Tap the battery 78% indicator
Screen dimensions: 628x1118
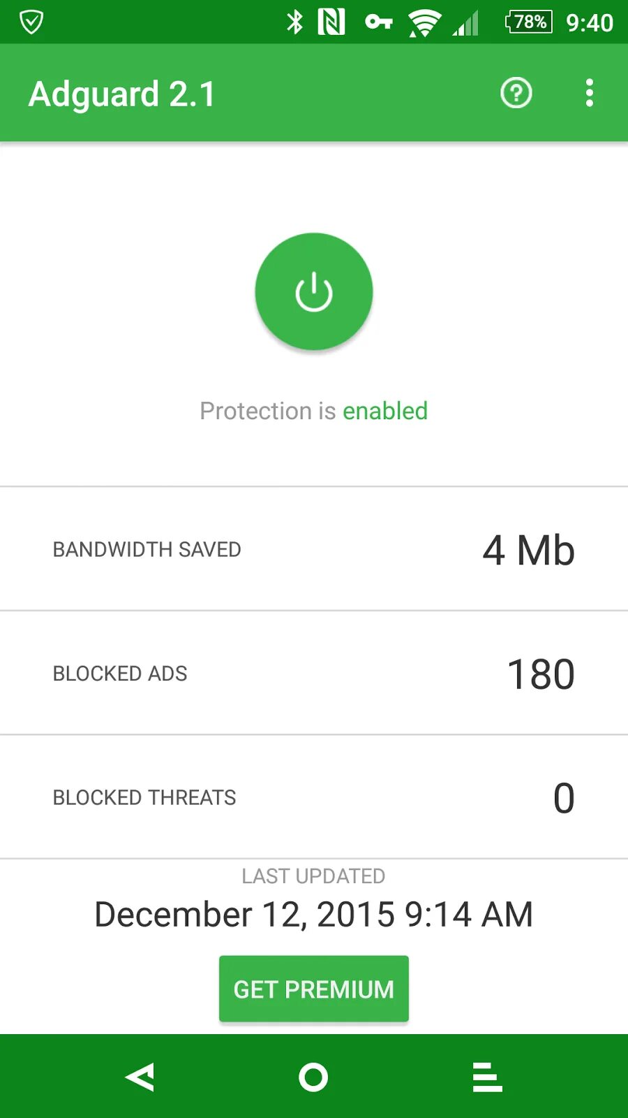pos(528,22)
